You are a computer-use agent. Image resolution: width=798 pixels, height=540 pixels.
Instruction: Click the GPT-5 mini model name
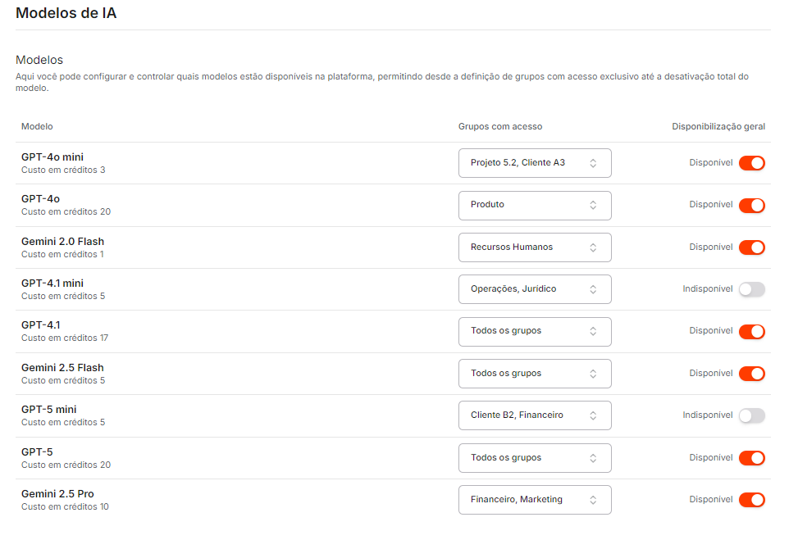point(49,410)
